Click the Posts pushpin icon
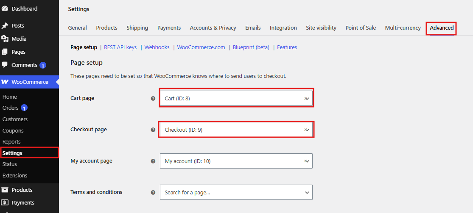 tap(5, 25)
